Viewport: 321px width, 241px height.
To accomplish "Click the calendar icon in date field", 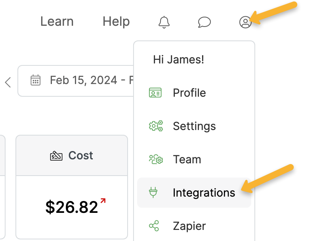I will pos(36,80).
